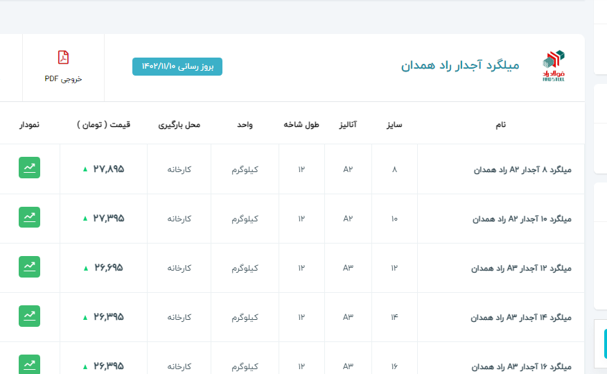View chart icon for میلگرد 14 آجدار A3
The width and height of the screenshot is (607, 374).
[29, 316]
